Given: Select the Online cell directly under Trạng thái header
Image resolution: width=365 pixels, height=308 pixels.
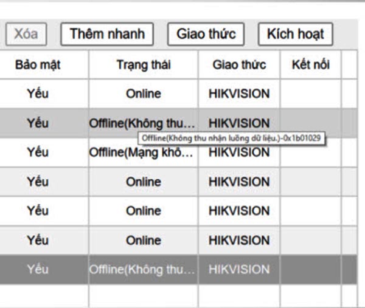Looking at the screenshot, I should (x=144, y=94).
